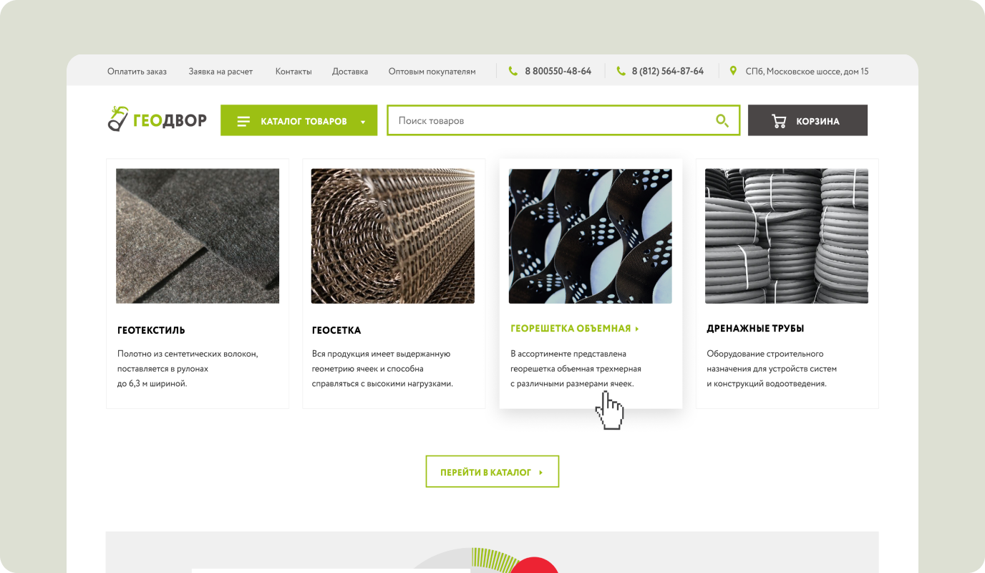Open the Заявка на расчет menu item
Viewport: 985px width, 573px height.
(x=221, y=72)
